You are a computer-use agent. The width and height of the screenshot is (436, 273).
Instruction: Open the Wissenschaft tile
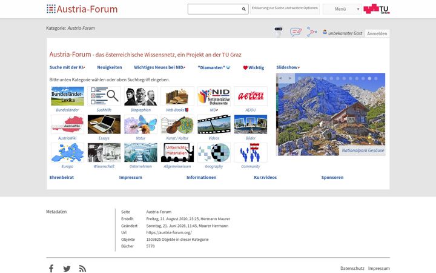[104, 152]
